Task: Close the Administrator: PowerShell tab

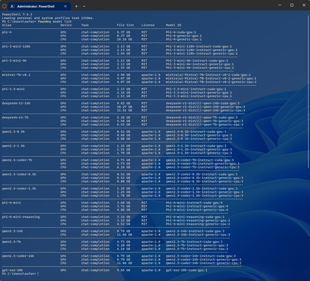Action: (65, 6)
